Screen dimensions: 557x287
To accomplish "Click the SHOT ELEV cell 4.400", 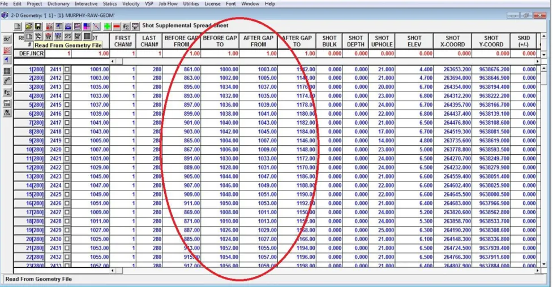I will pos(414,69).
